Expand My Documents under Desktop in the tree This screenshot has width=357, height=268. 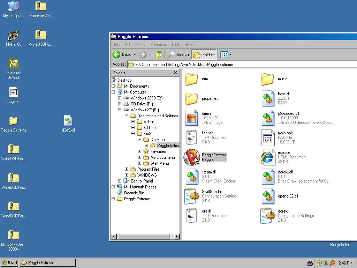pos(113,86)
